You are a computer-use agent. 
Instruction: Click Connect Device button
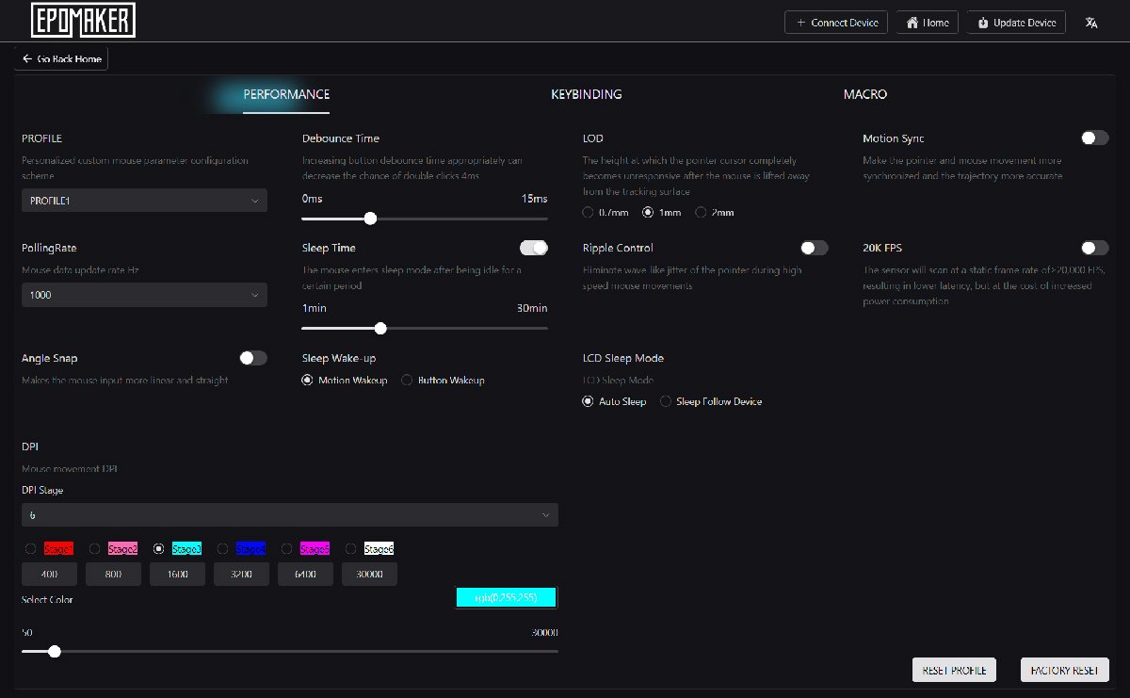pos(836,23)
